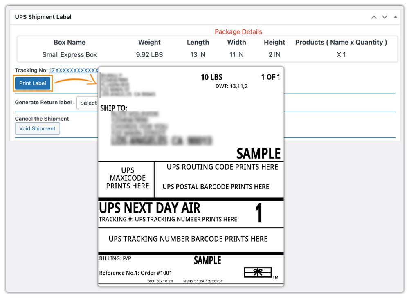This screenshot has height=298, width=409.
Task: Click the upward chevron to move the panel up
Action: coord(373,17)
